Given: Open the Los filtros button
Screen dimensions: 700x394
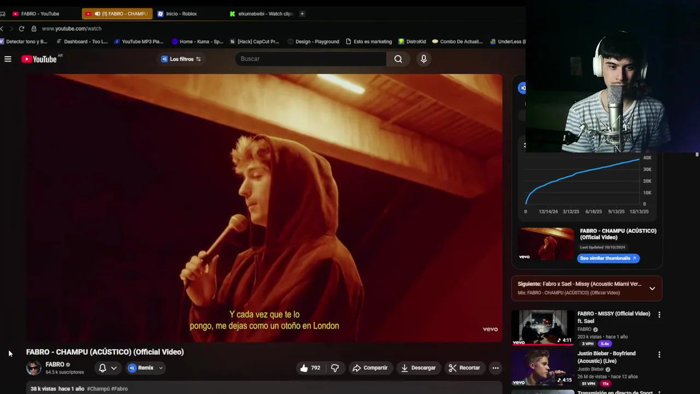Looking at the screenshot, I should [181, 59].
